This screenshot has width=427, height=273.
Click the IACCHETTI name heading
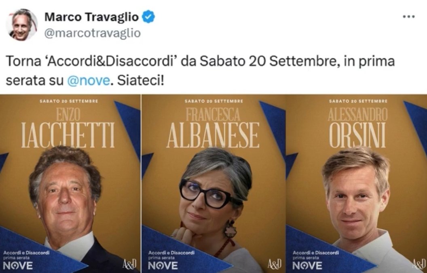tap(68, 135)
